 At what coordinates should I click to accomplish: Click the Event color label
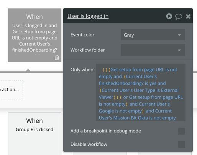tap(82, 35)
